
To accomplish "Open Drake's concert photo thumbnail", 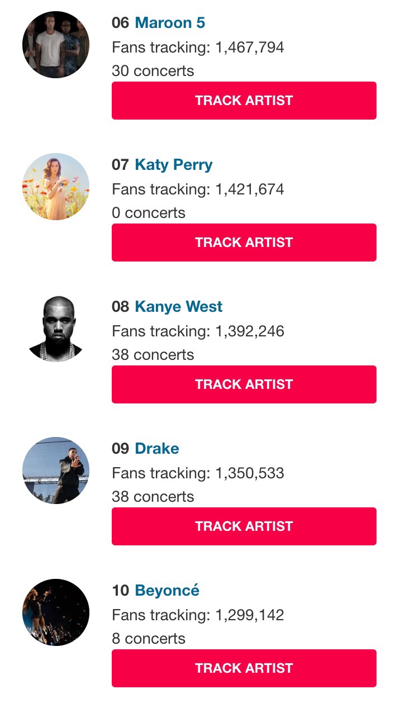I will 56,470.
